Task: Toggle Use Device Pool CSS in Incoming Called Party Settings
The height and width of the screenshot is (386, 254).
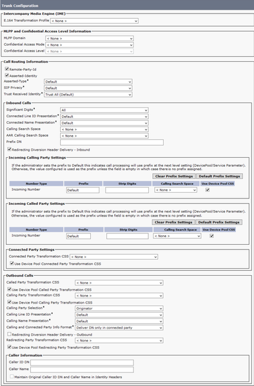Action: pyautogui.click(x=211, y=236)
